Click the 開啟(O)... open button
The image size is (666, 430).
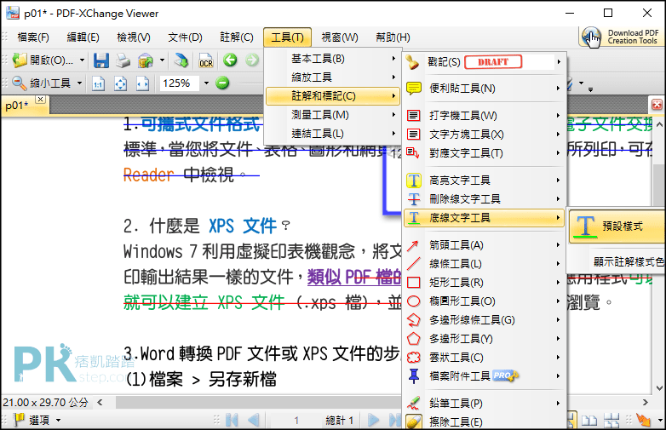tap(43, 60)
